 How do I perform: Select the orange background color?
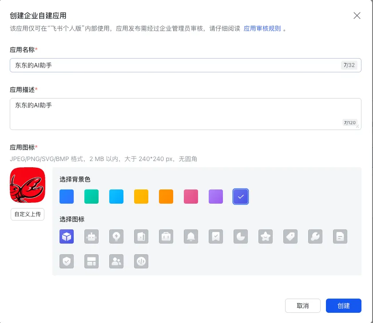pos(166,197)
